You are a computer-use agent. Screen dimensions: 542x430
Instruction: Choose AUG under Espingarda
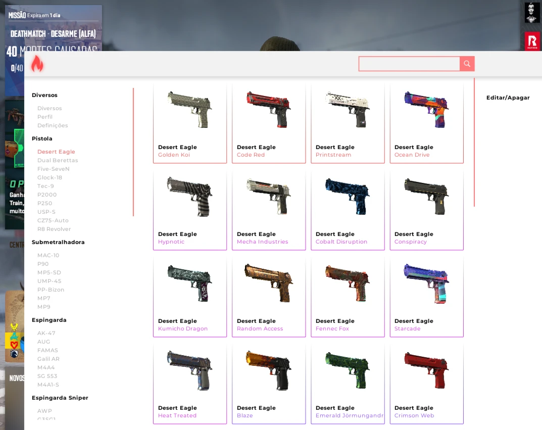[x=43, y=342]
